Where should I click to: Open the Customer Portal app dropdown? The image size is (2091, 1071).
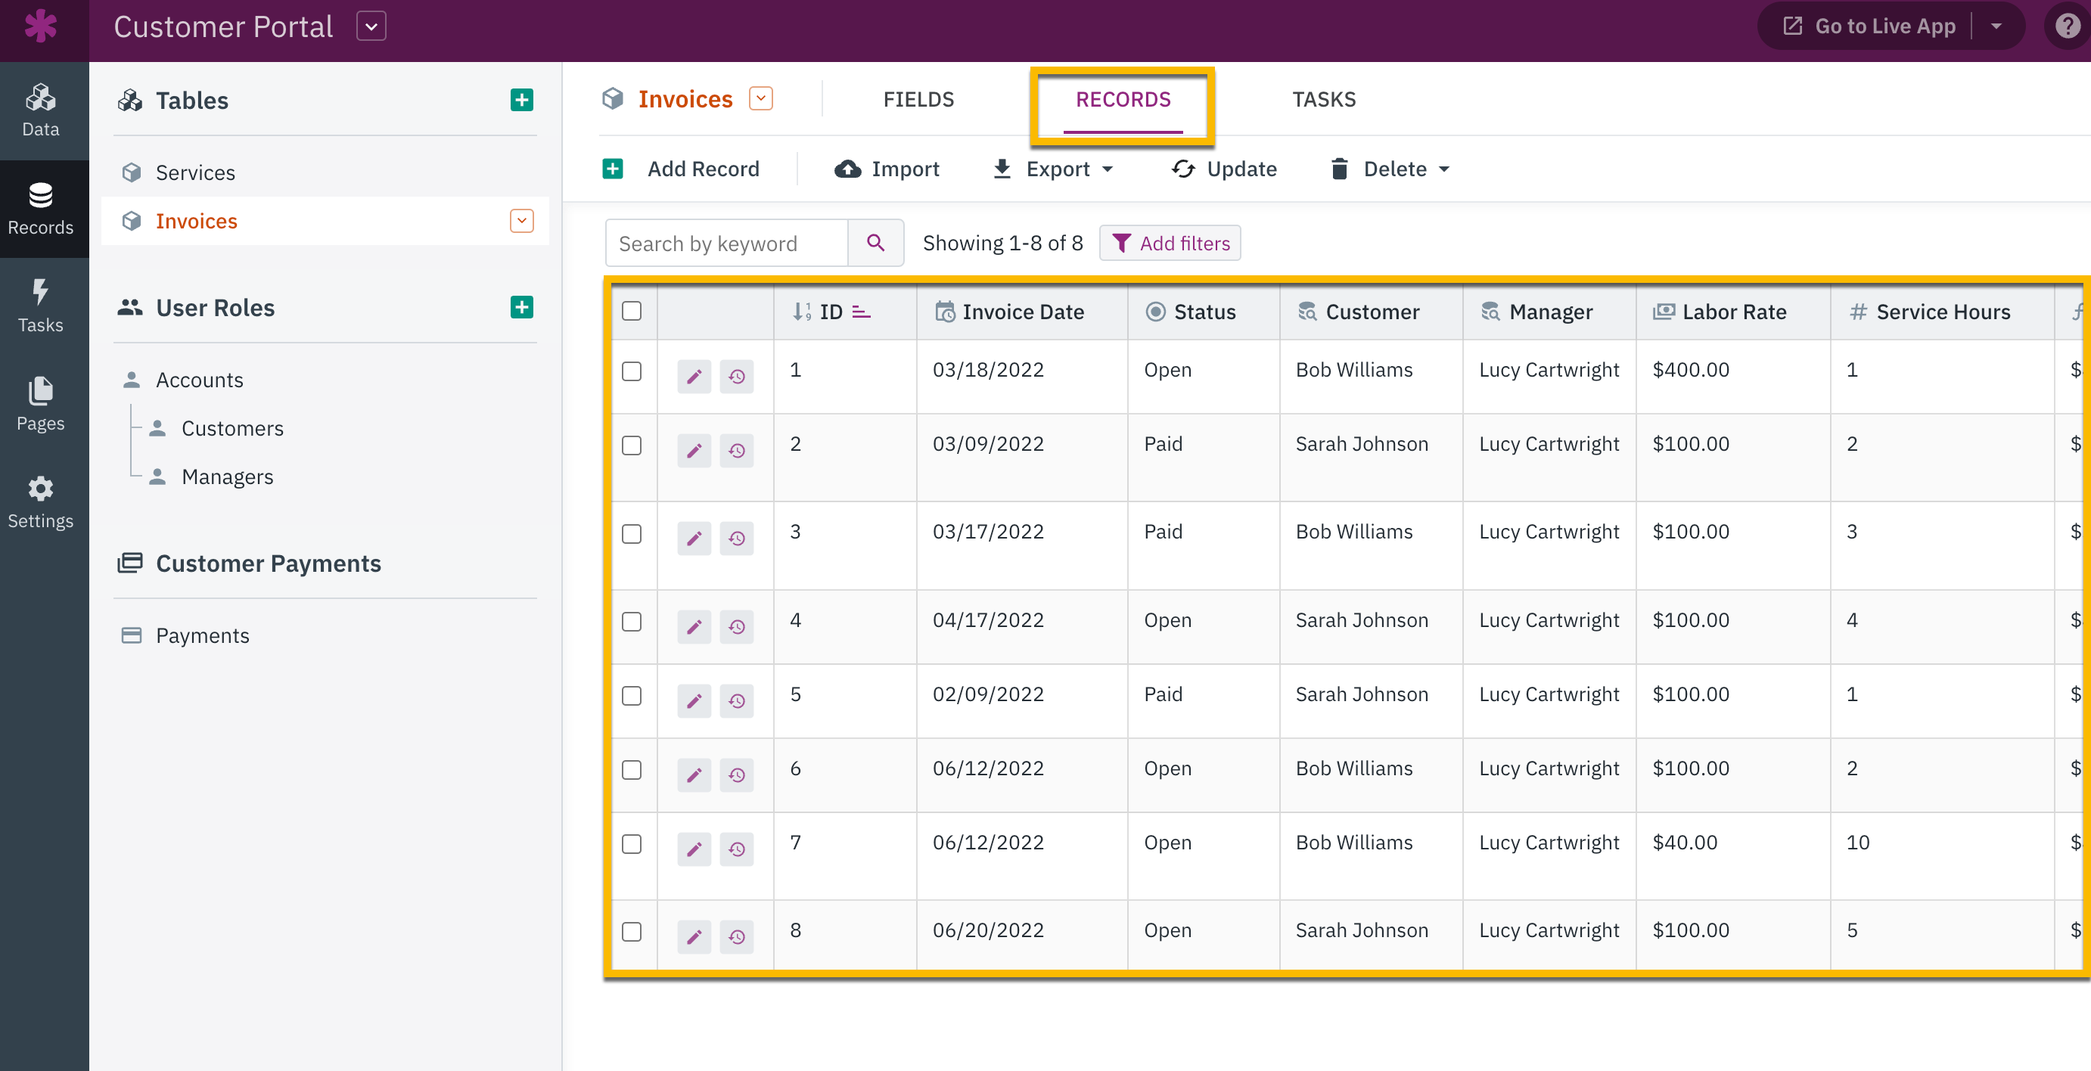point(371,26)
